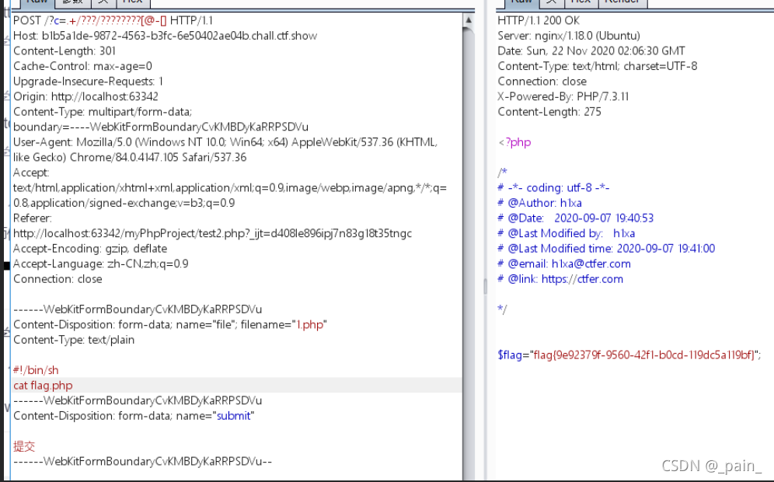The width and height of the screenshot is (774, 482).
Task: Click the cat flag.php payload line
Action: click(43, 385)
